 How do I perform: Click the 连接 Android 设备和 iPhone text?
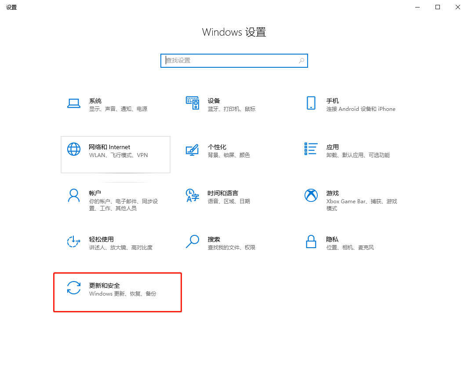pos(360,109)
